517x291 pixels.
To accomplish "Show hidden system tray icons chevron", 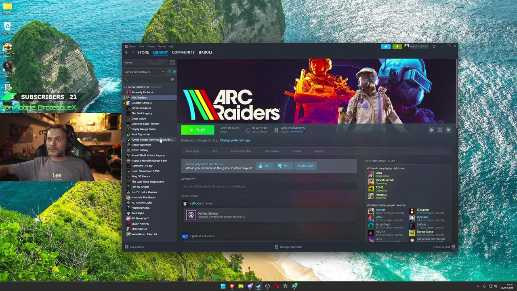I will click(x=477, y=286).
